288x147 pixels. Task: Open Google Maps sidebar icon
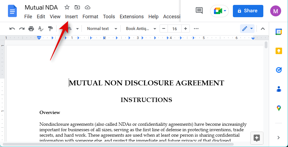tap(278, 108)
